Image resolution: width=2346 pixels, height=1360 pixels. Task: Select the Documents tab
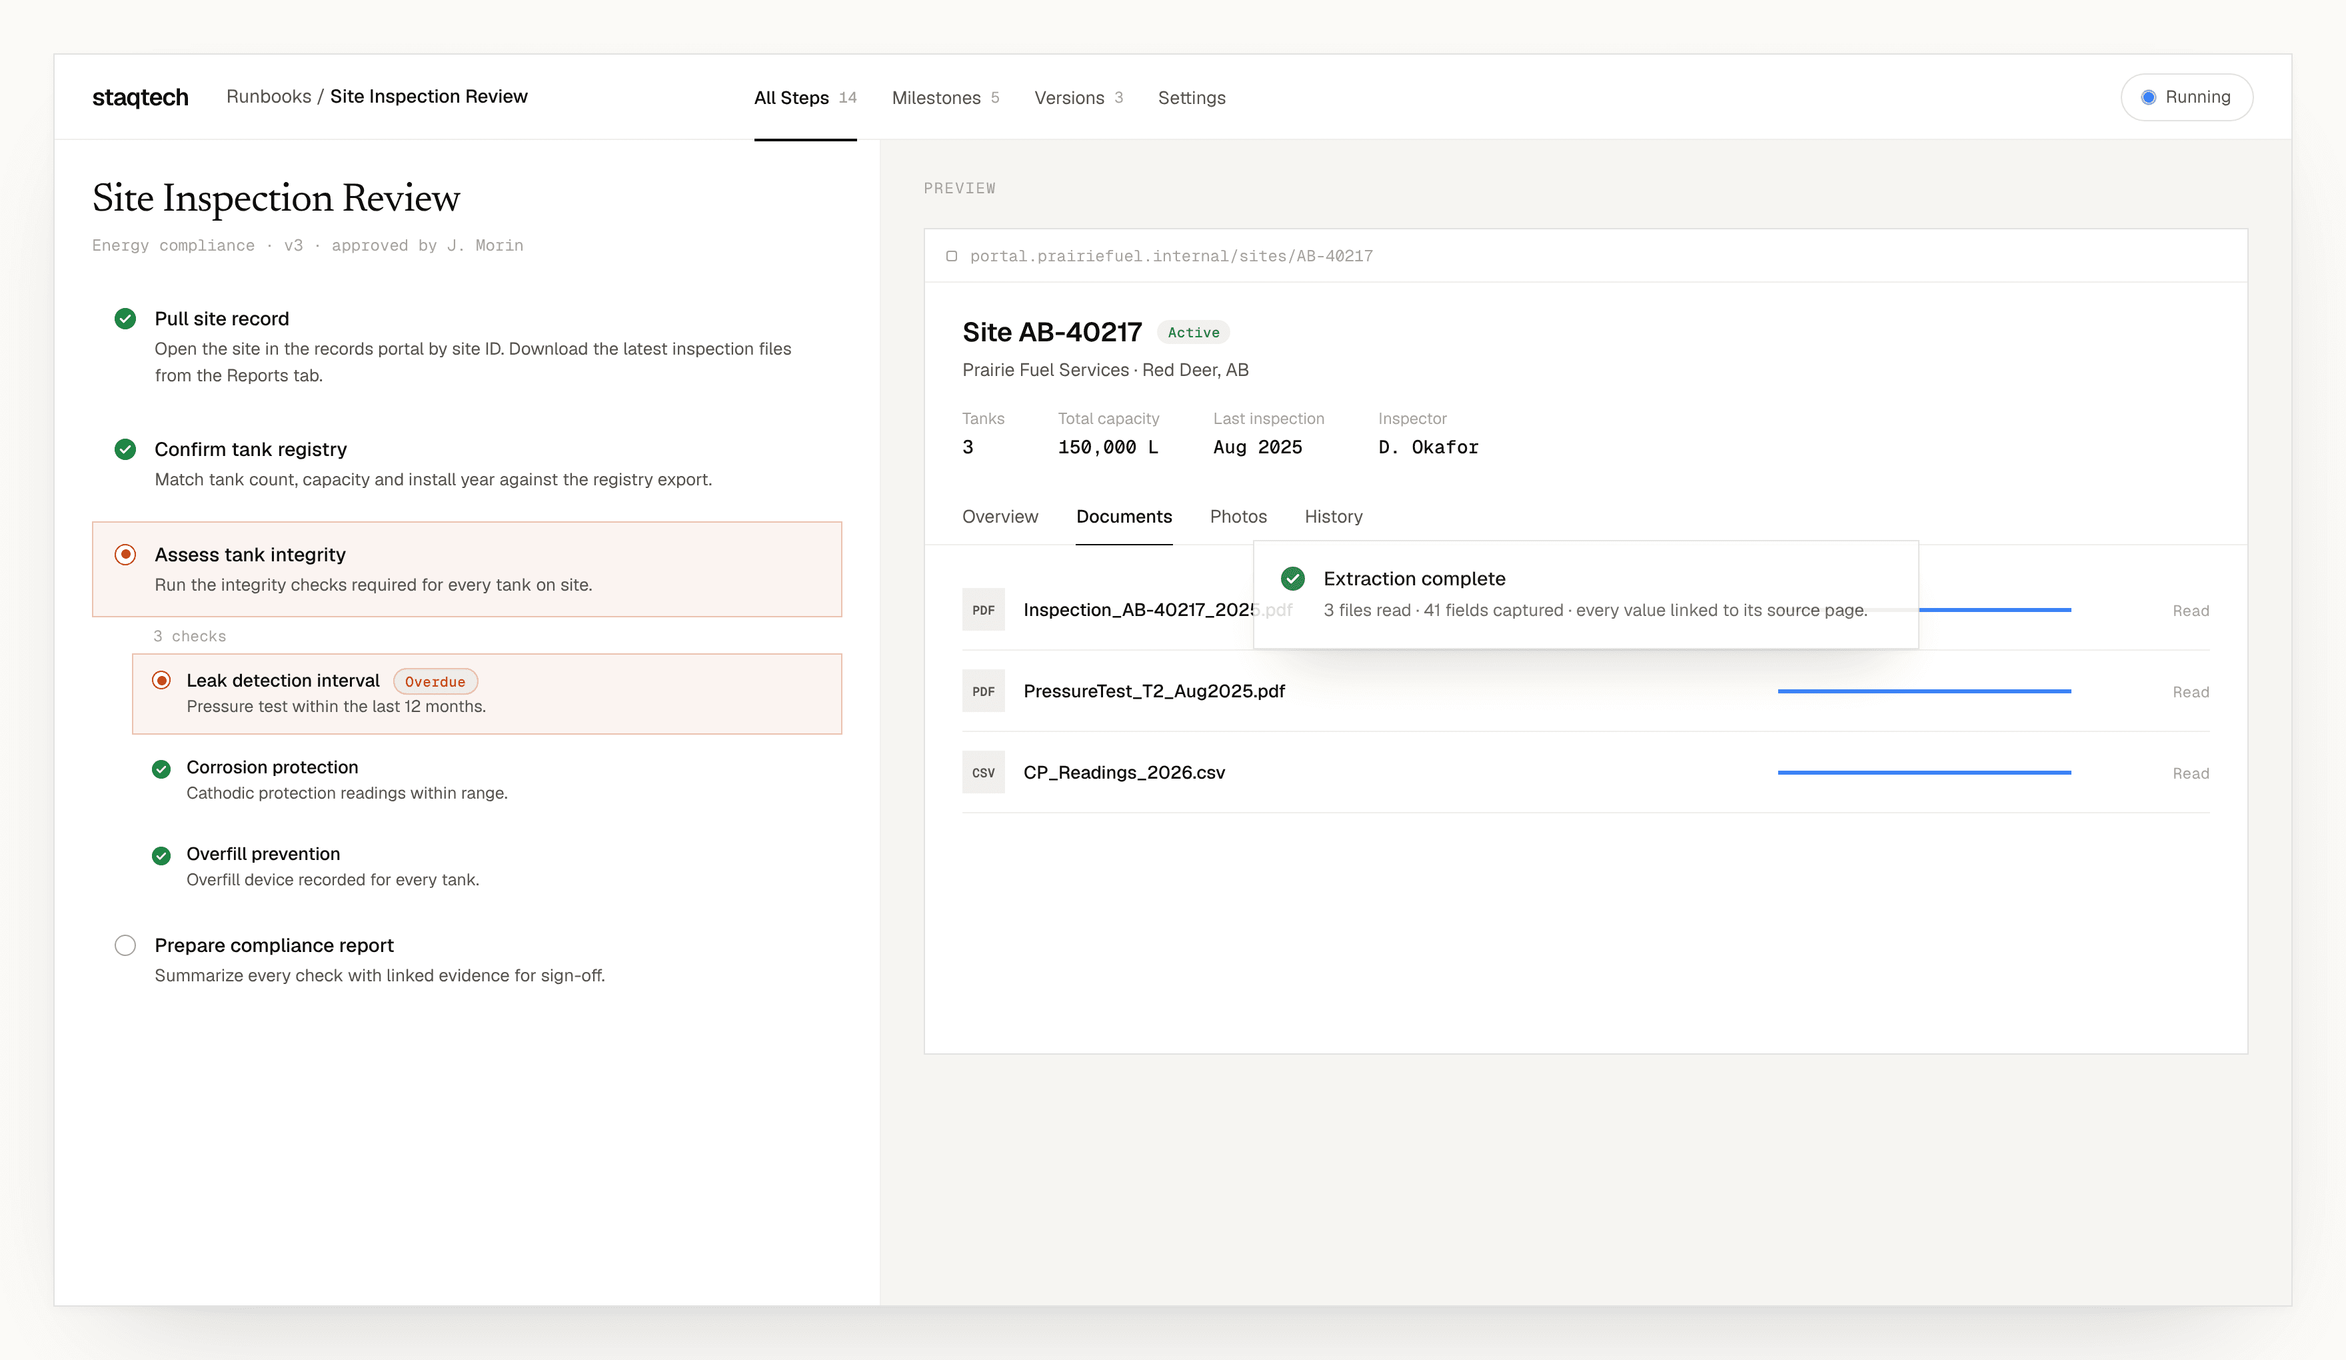click(x=1124, y=516)
